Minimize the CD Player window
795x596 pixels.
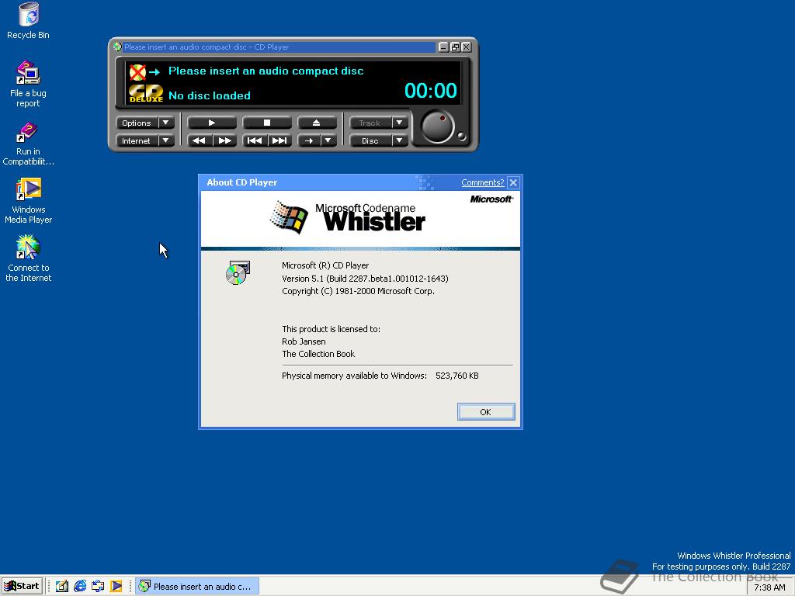coord(443,47)
